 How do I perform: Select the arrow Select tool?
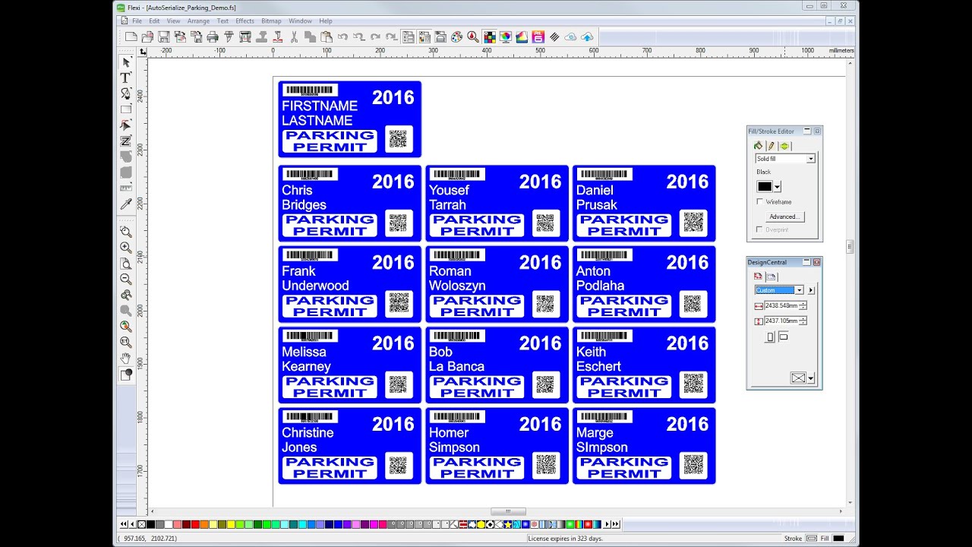click(126, 62)
